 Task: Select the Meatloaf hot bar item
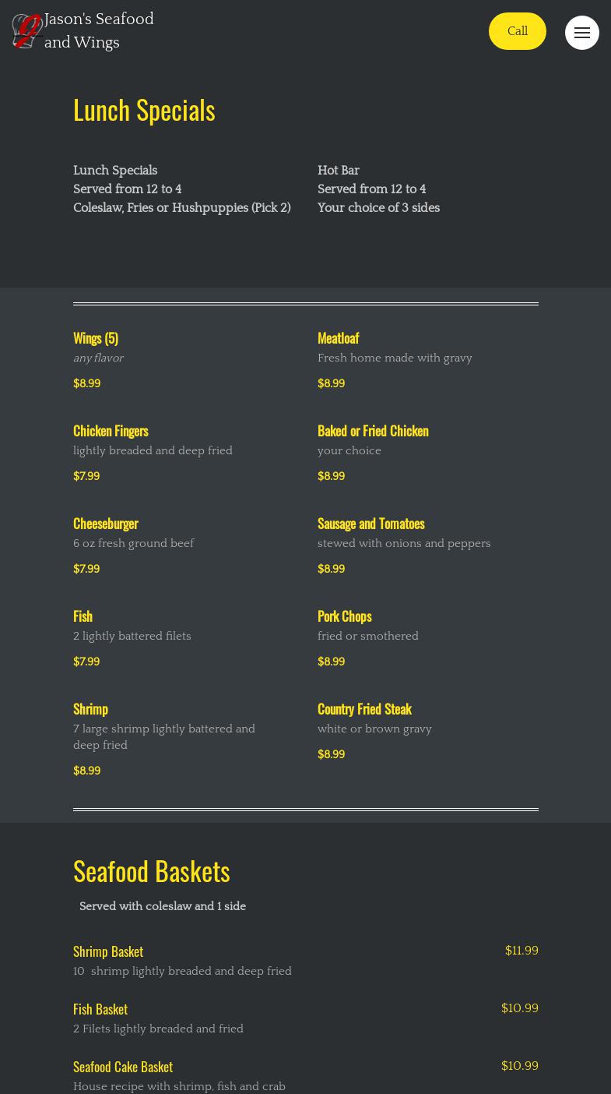338,338
